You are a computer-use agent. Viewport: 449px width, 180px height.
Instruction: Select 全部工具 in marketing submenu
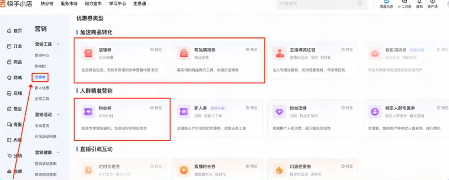(42, 99)
